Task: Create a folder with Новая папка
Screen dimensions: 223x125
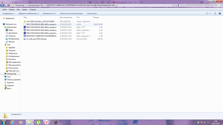Action: [x=92, y=13]
